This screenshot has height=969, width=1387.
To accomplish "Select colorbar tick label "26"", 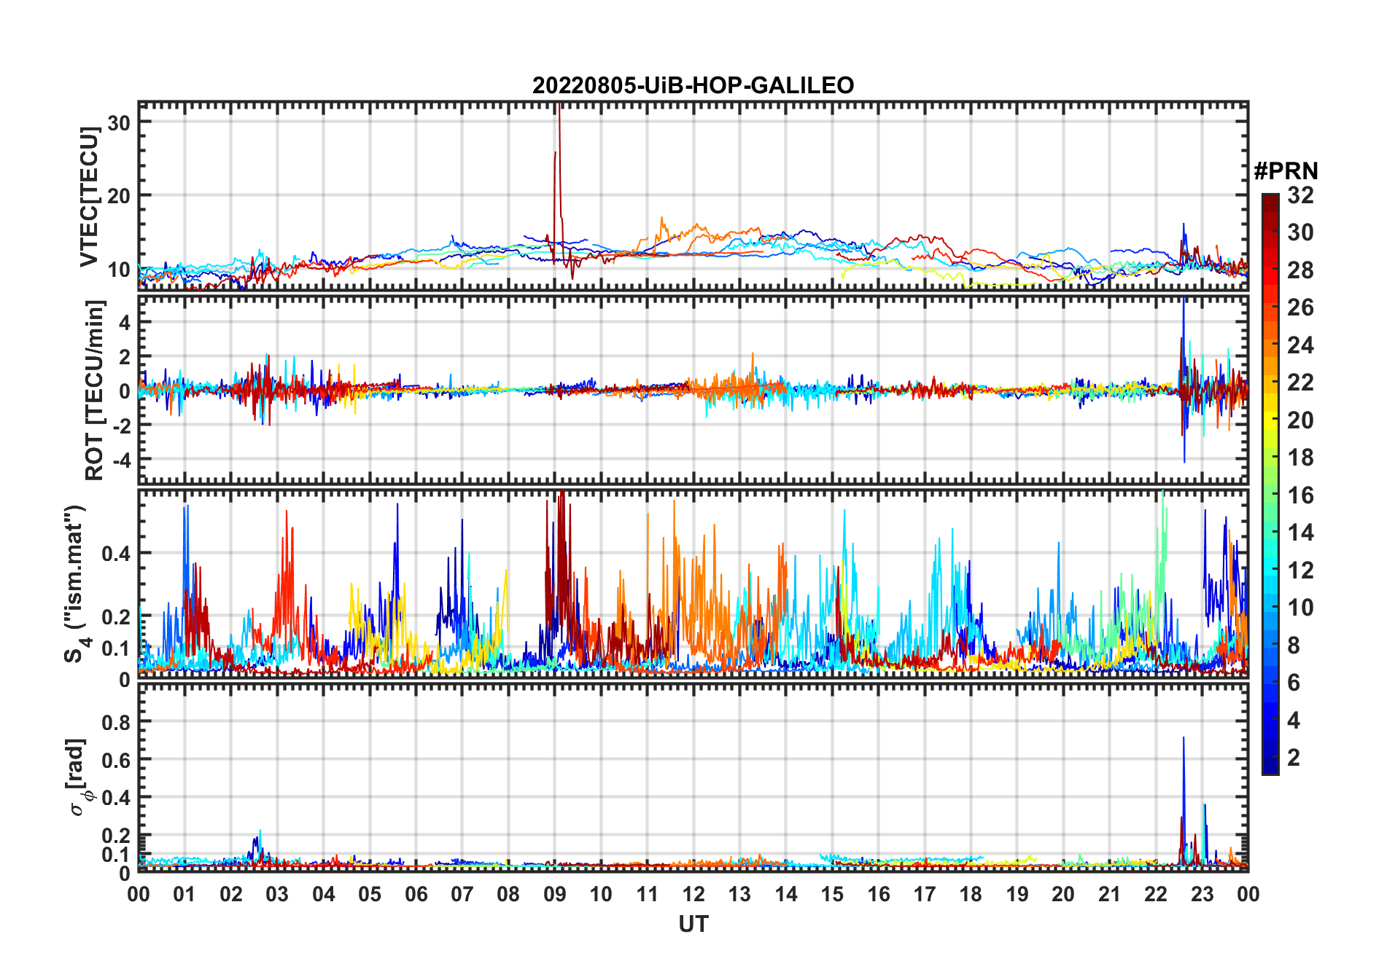I will click(x=1300, y=307).
